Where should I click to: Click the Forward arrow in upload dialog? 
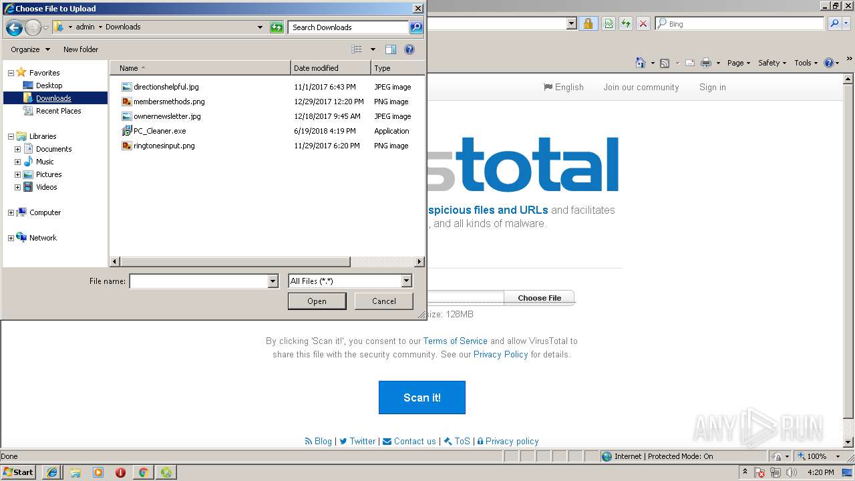point(33,27)
